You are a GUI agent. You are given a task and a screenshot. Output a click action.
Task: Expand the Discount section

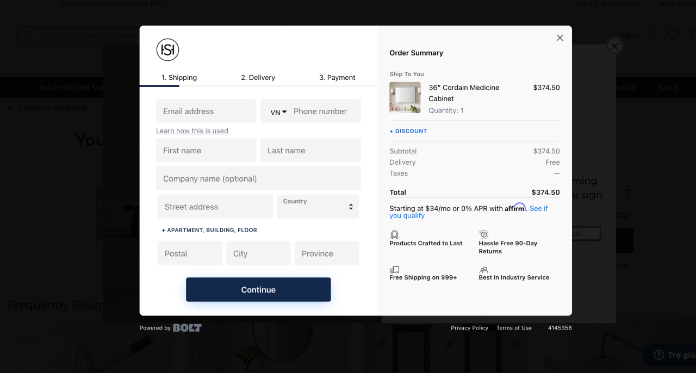click(x=408, y=131)
